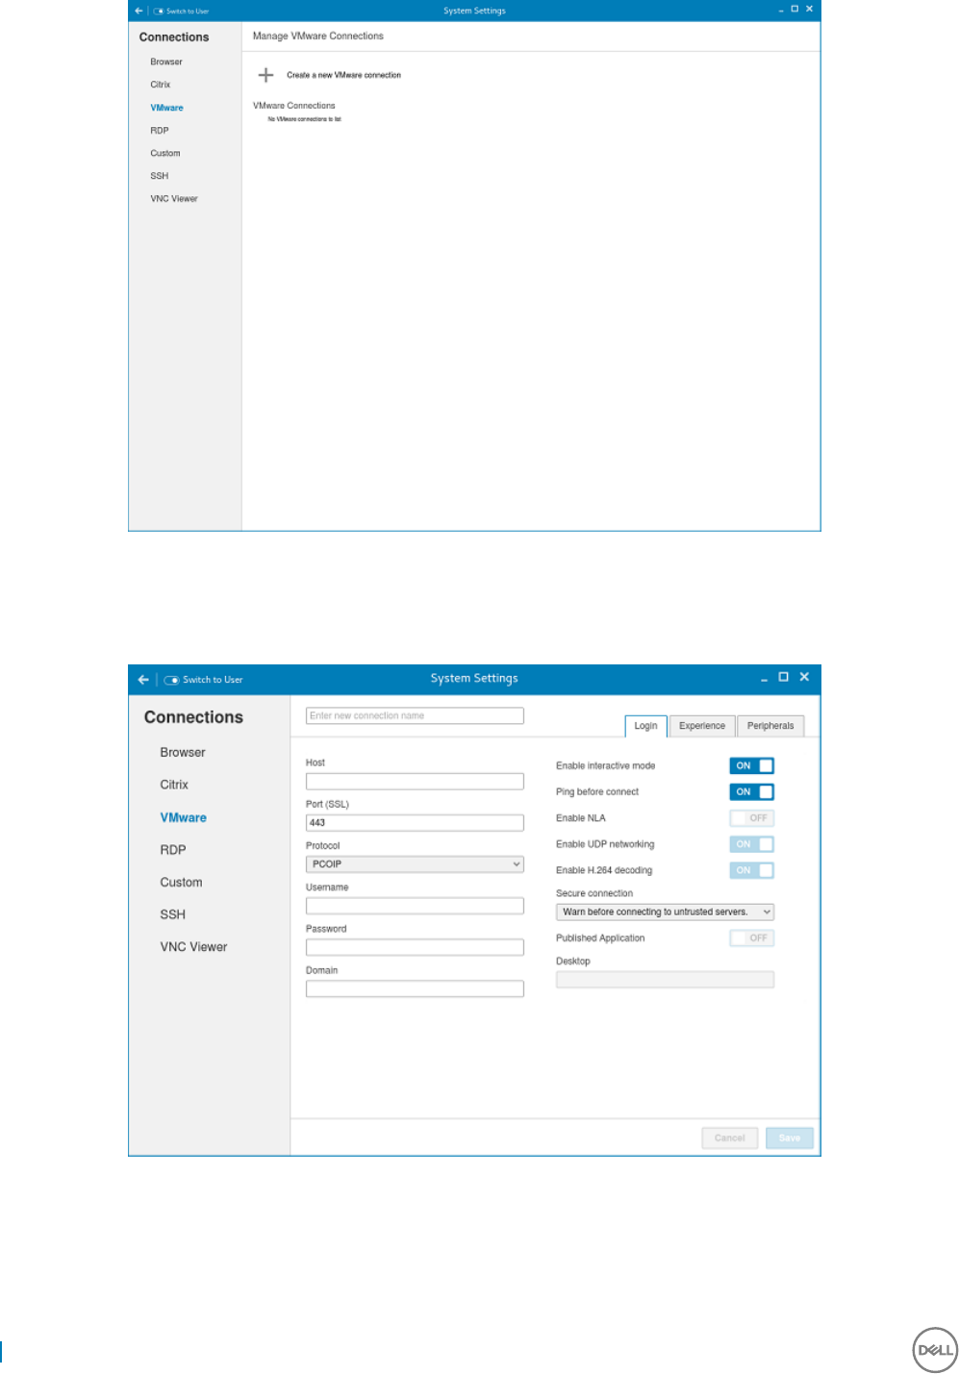
Task: Minimize the upper System Settings window
Action: tap(781, 11)
